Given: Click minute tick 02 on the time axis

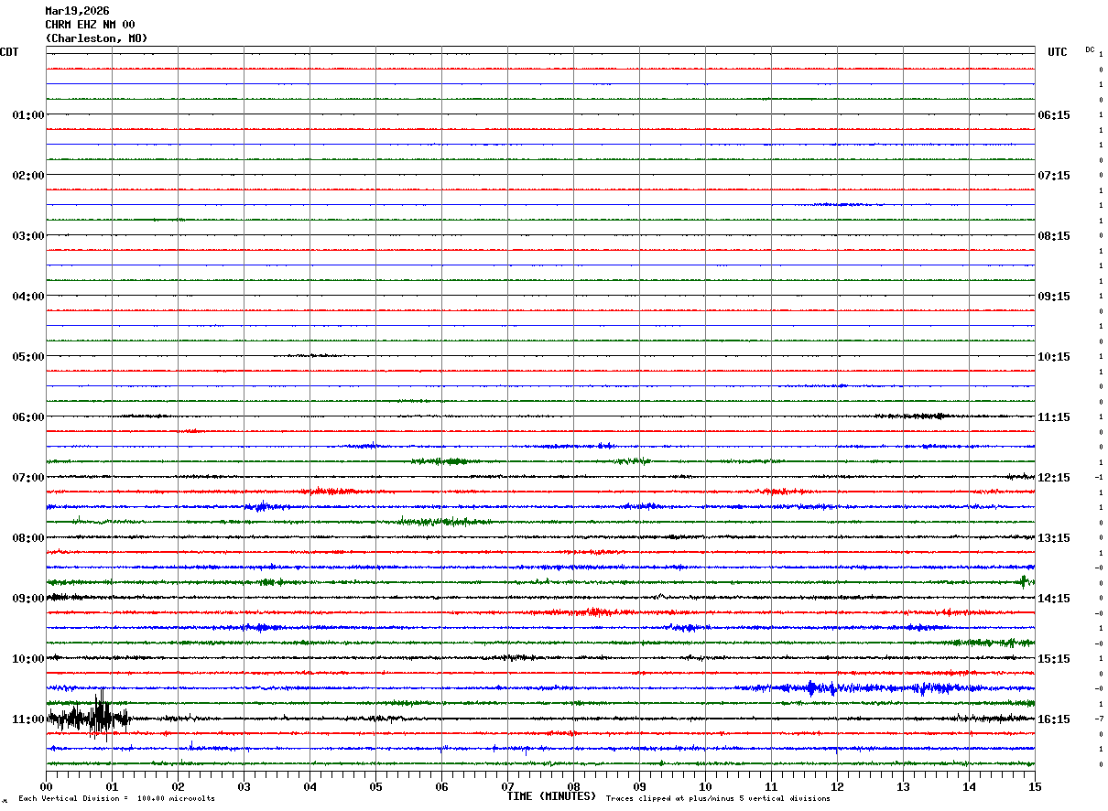Looking at the screenshot, I should (178, 786).
